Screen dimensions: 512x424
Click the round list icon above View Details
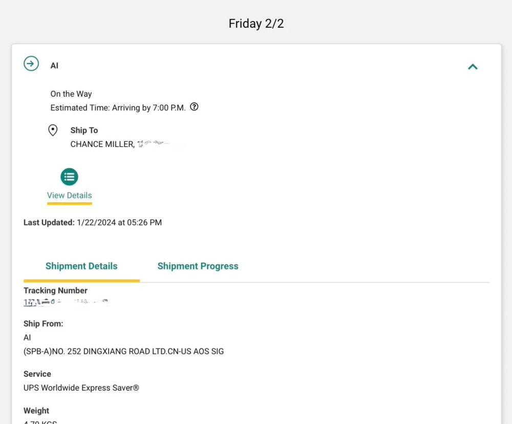click(69, 177)
